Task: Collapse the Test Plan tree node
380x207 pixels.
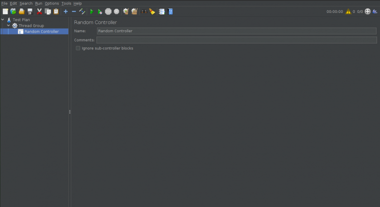Action: (x=2, y=20)
